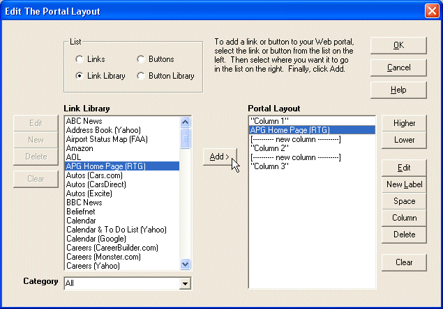Cancel the portal layout dialog
The width and height of the screenshot is (443, 309).
point(398,68)
